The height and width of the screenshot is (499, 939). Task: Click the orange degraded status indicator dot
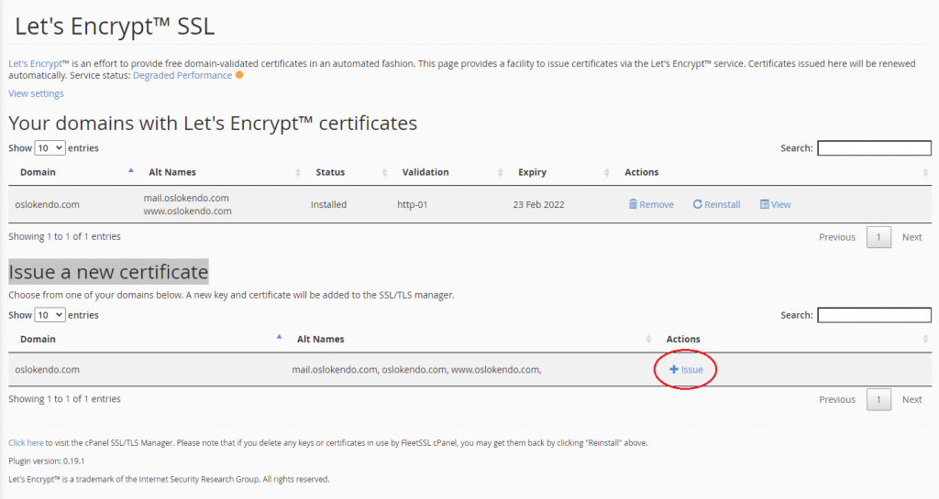pos(239,75)
